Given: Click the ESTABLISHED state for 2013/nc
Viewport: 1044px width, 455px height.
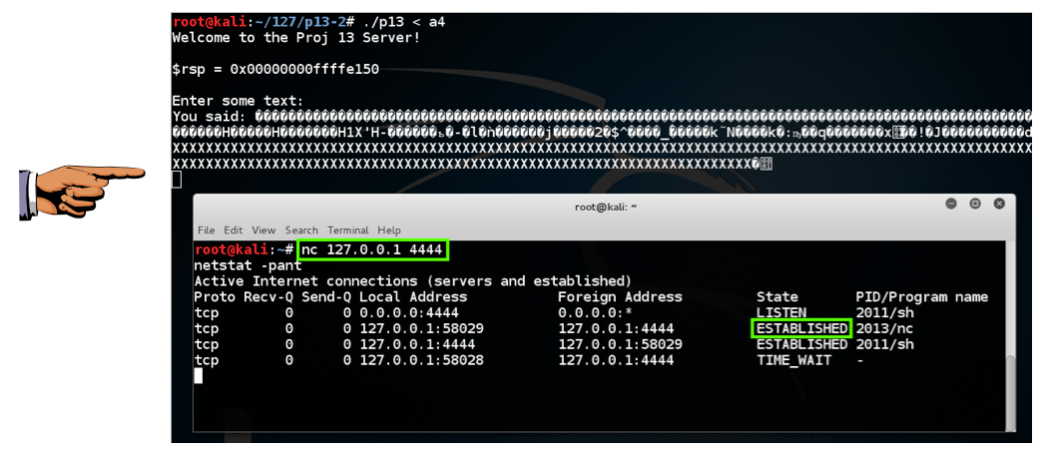Looking at the screenshot, I should (801, 328).
